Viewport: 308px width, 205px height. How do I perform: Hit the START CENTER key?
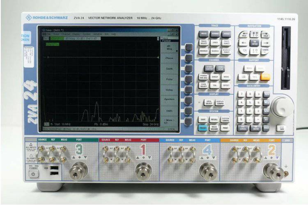tap(209, 68)
